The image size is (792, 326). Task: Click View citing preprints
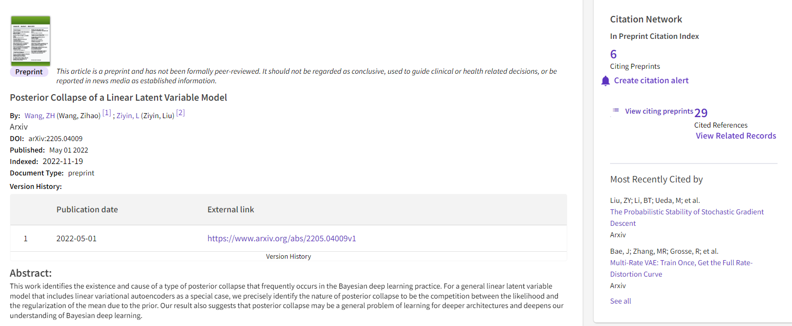pyautogui.click(x=659, y=111)
